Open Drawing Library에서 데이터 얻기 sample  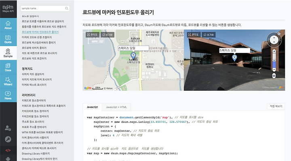[40, 159]
